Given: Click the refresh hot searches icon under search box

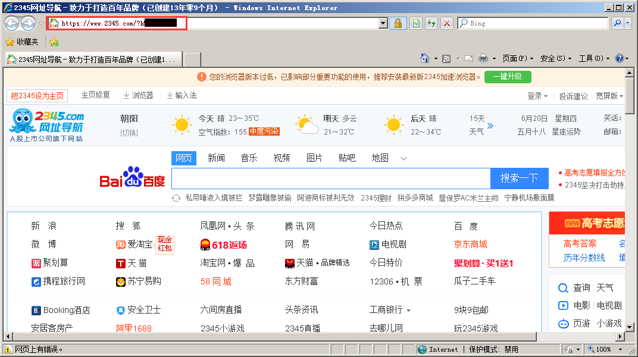Looking at the screenshot, I should click(176, 198).
